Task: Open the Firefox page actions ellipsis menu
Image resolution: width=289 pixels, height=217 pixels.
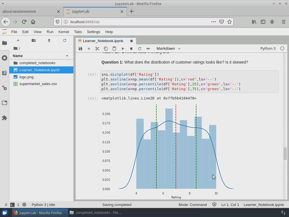Action: coord(213,22)
